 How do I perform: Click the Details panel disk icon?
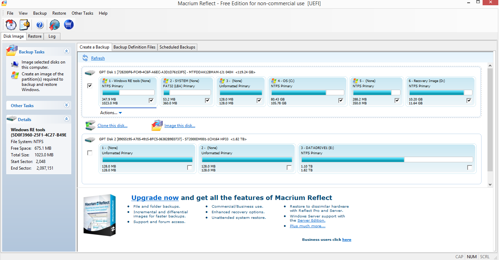coord(12,119)
